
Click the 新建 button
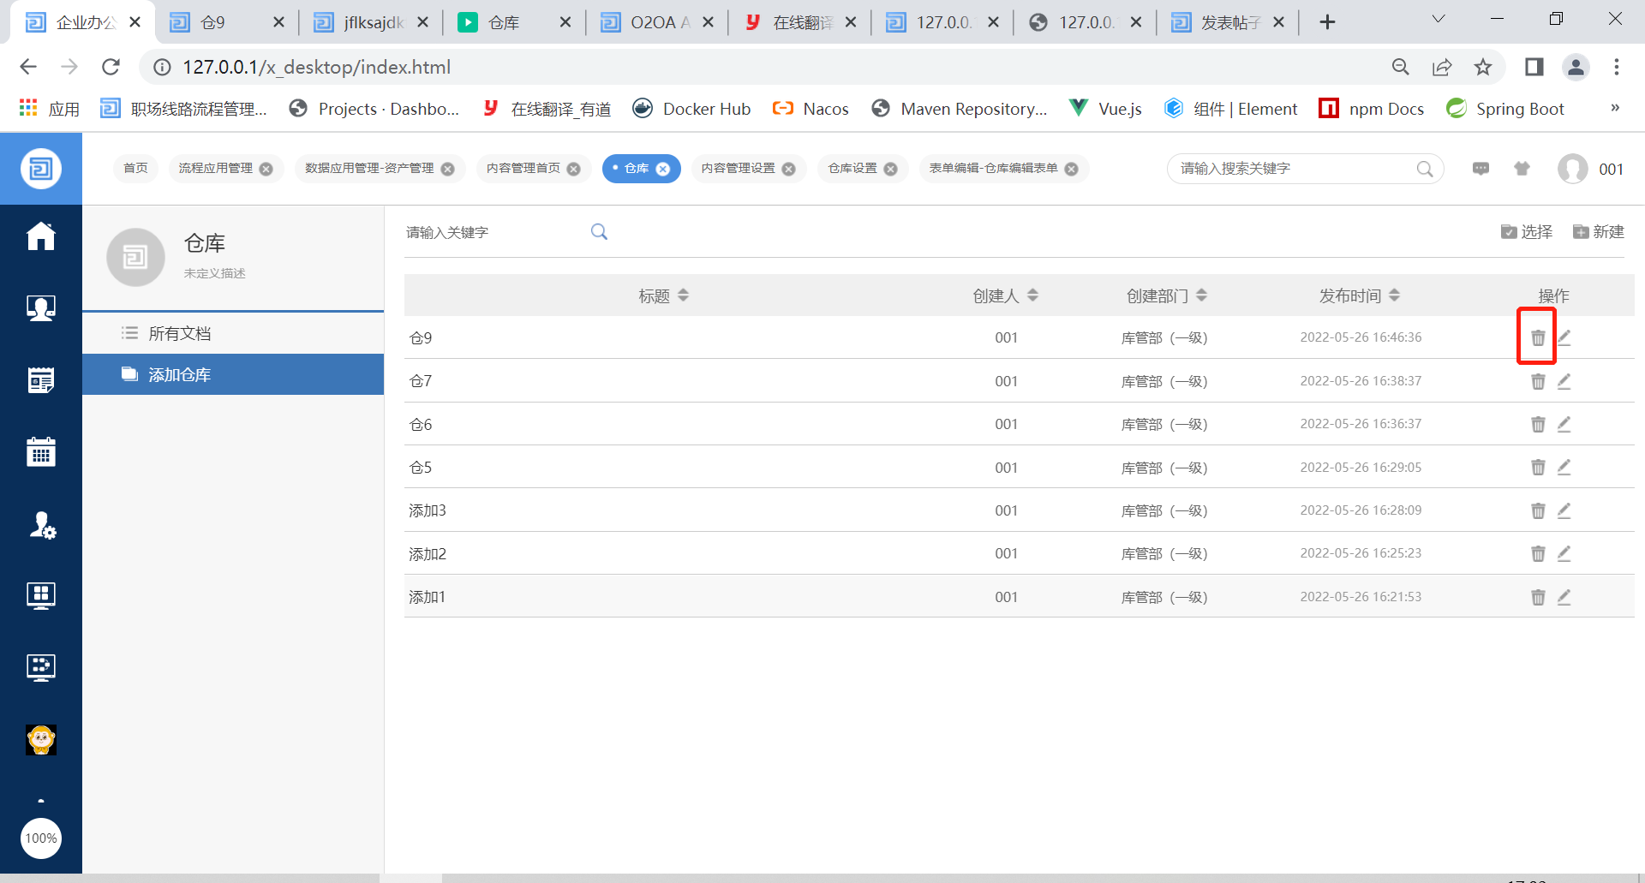point(1599,232)
